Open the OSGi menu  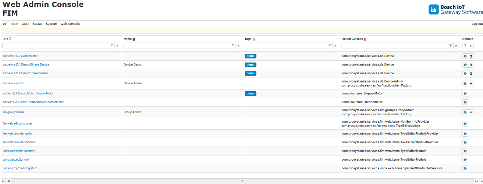[x=25, y=24]
